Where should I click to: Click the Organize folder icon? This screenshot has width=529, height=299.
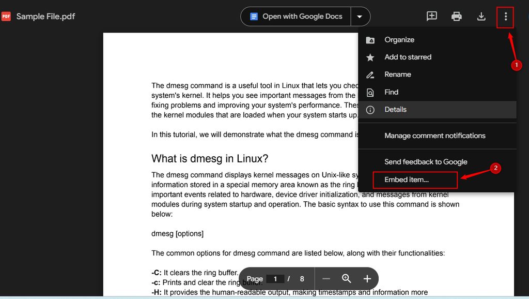coord(370,40)
